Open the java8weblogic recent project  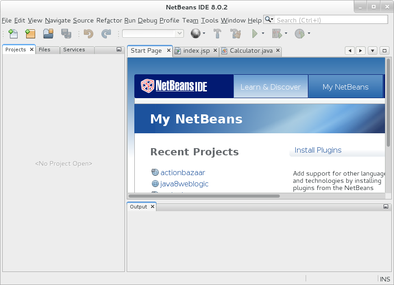pyautogui.click(x=184, y=184)
